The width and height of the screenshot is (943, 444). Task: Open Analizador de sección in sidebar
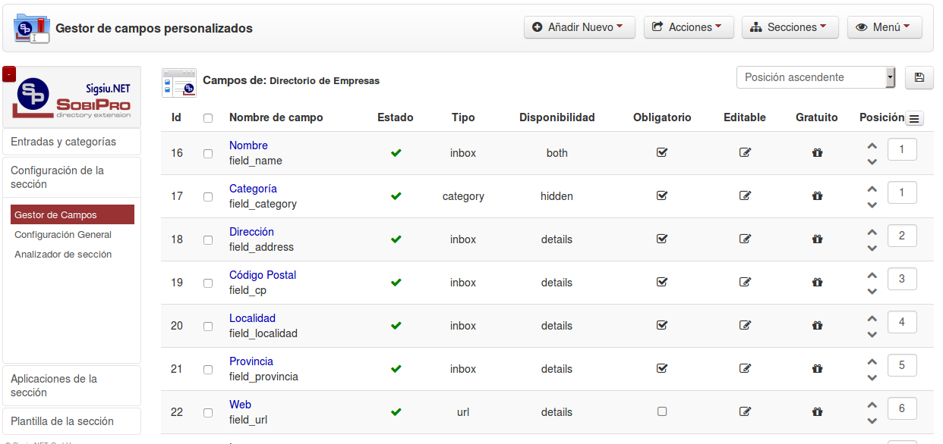click(x=63, y=255)
